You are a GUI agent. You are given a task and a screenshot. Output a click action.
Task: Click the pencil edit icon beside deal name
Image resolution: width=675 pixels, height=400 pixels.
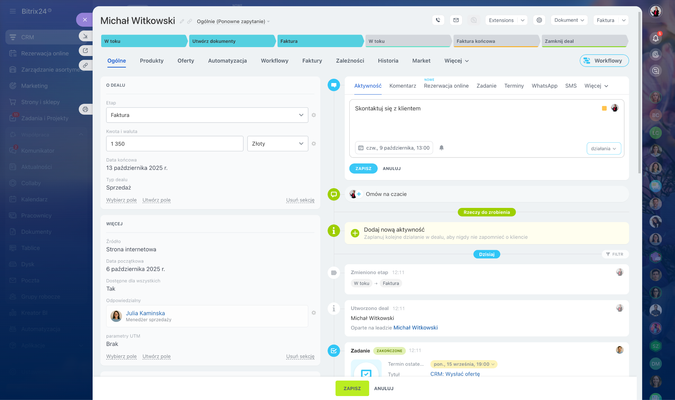coord(182,21)
